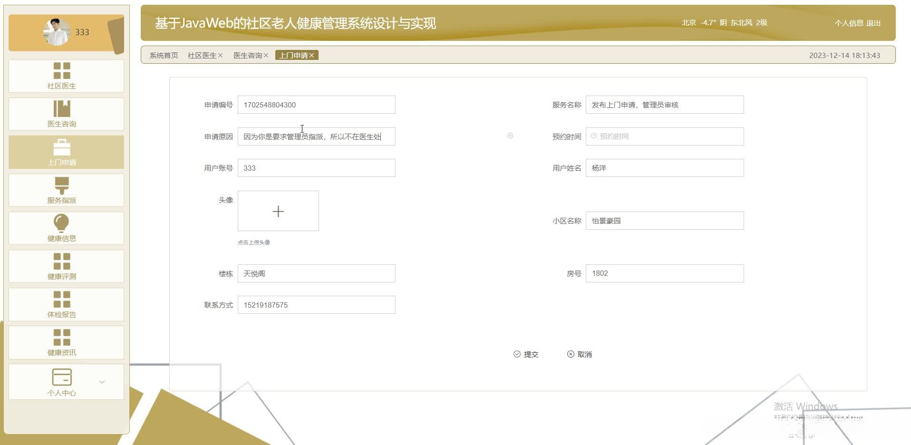This screenshot has height=445, width=911.
Task: Open the 服务指派 panel
Action: (65, 190)
